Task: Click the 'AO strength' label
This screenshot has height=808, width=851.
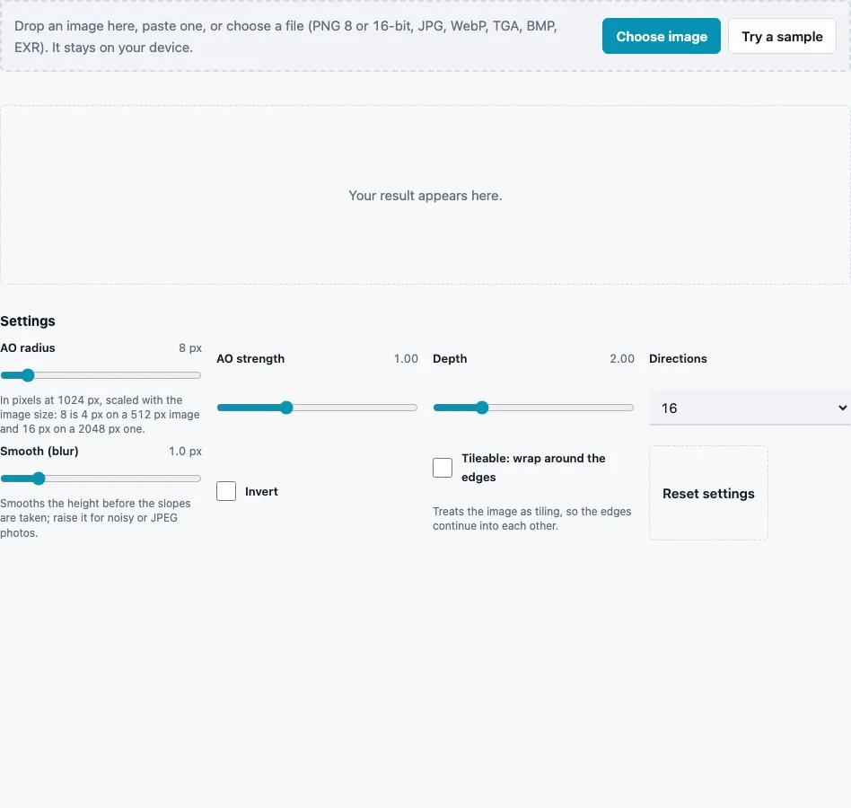Action: (250, 359)
